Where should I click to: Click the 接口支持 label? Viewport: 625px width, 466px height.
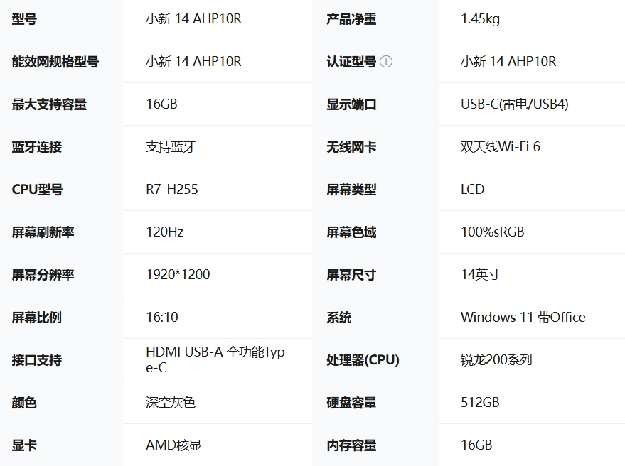tap(37, 360)
